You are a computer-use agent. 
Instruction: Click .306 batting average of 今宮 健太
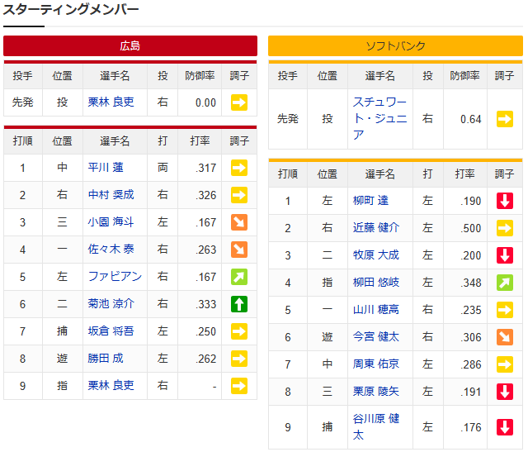tap(471, 337)
